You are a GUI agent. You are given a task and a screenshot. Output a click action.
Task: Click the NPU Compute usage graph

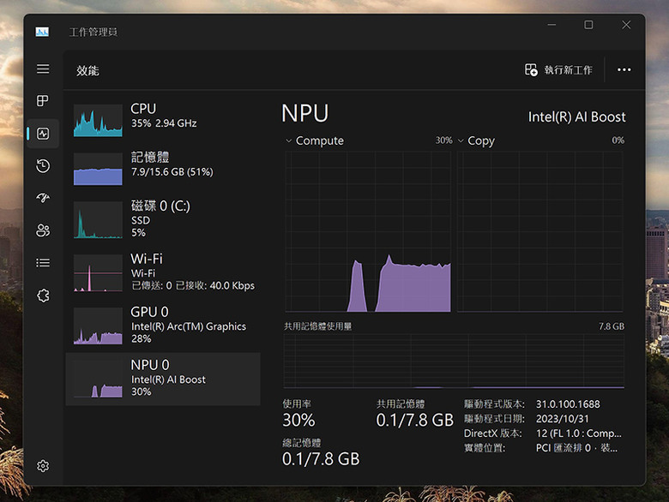(x=368, y=231)
